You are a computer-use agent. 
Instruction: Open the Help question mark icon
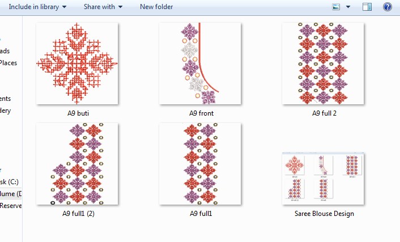pos(388,7)
